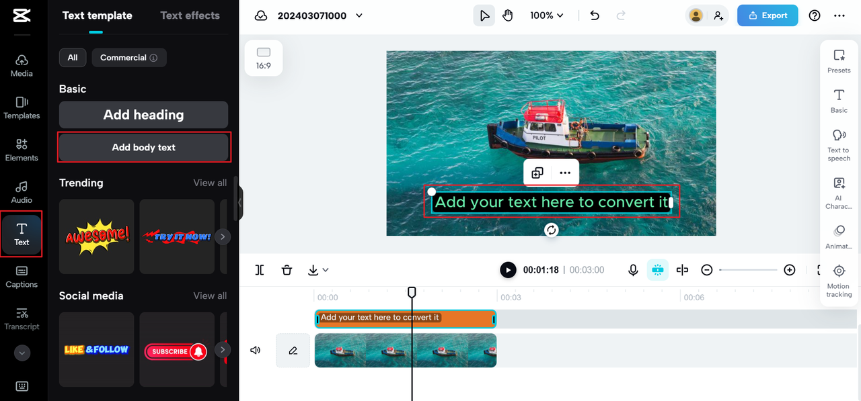861x401 pixels.
Task: Open the Elements panel
Action: [22, 150]
